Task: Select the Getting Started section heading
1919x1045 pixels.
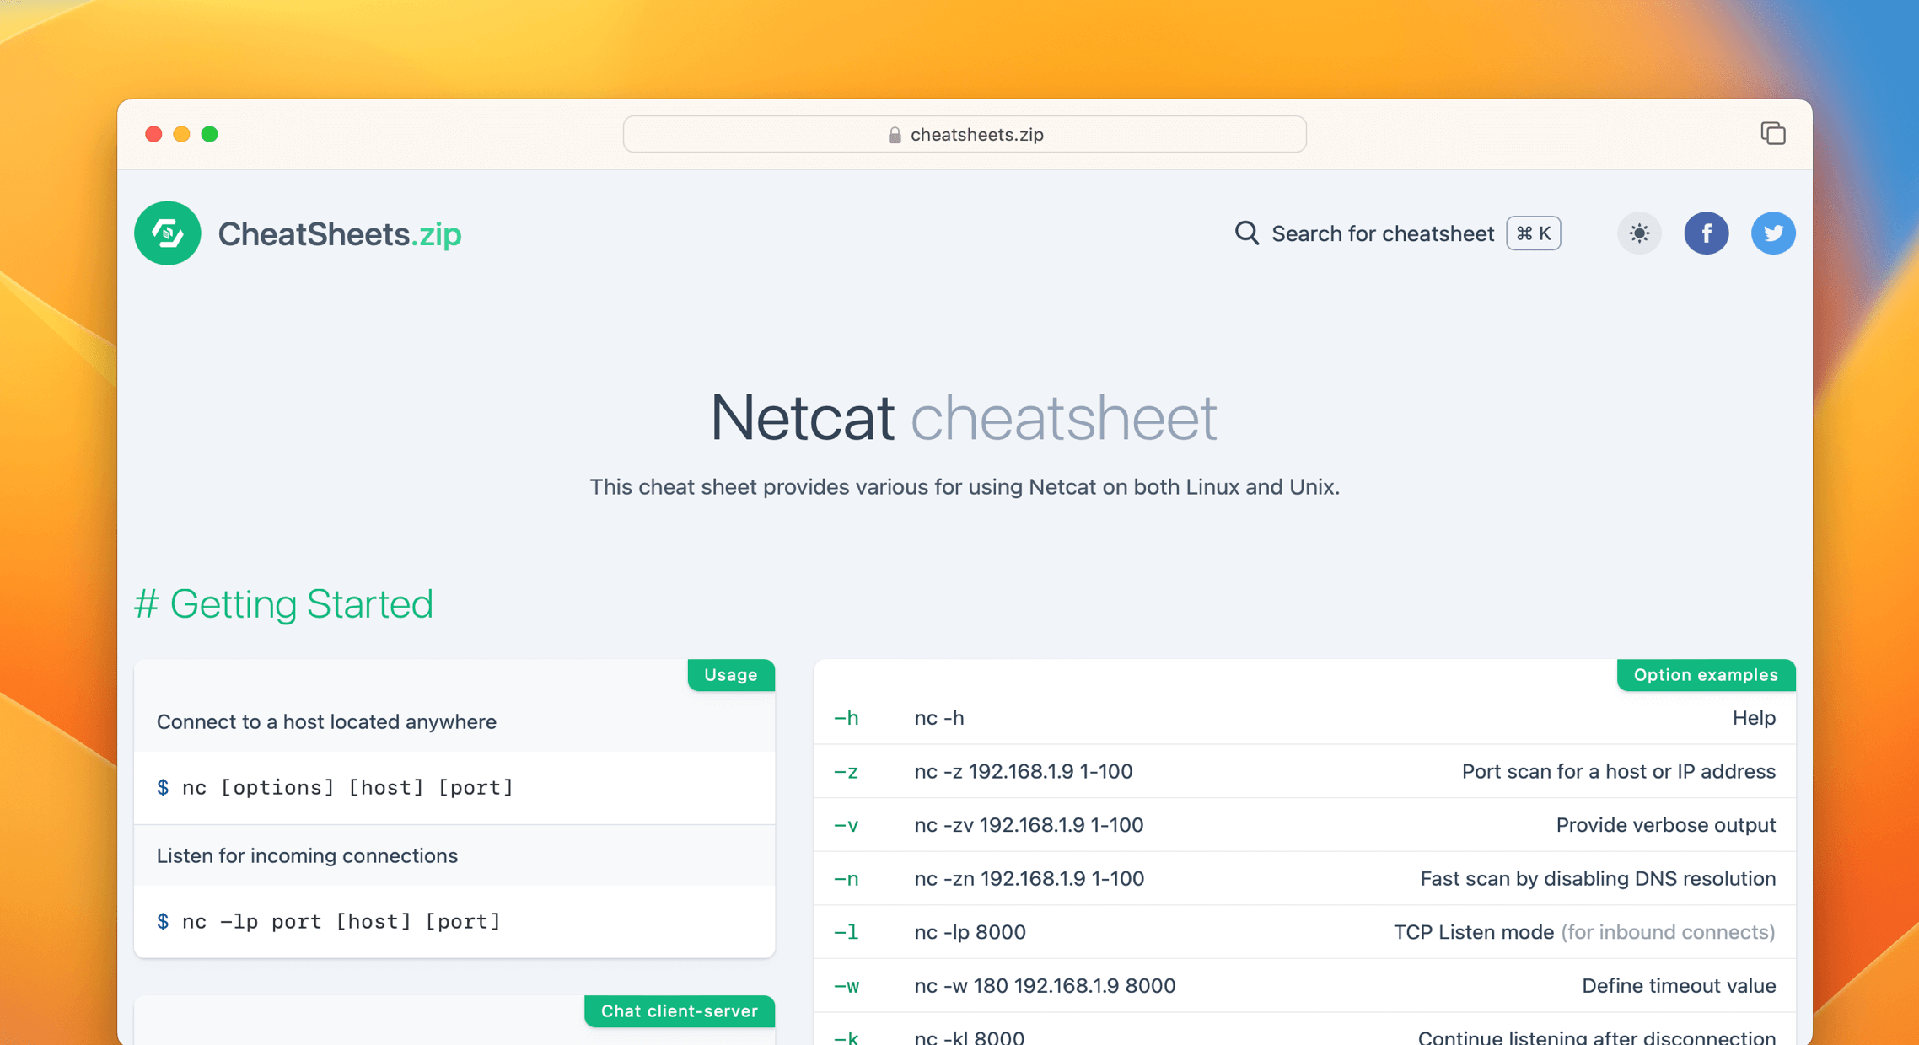Action: [x=284, y=603]
